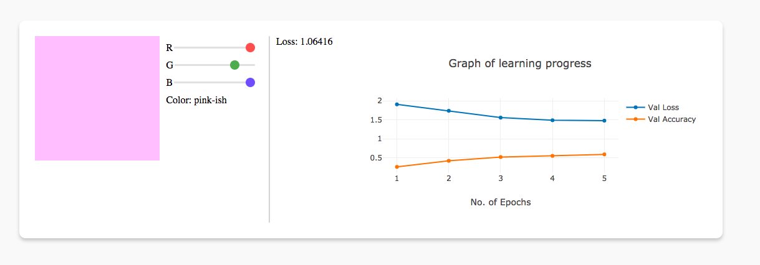Click the Val Loss point at epoch 2
The image size is (760, 265).
pyautogui.click(x=448, y=111)
